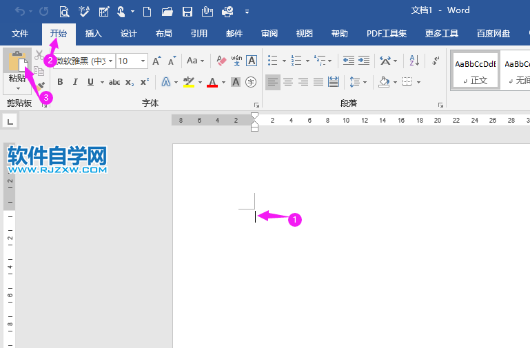This screenshot has width=530, height=348.
Task: Click the Open folder icon in title bar
Action: (167, 11)
